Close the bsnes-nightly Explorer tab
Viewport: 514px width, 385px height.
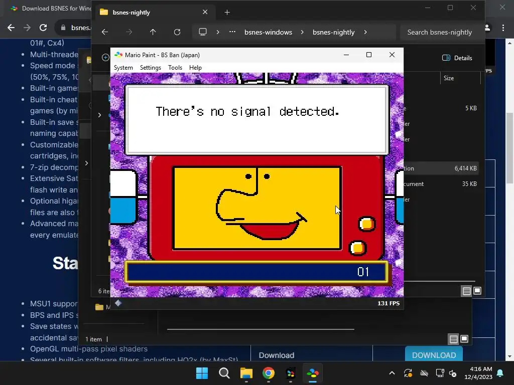point(205,12)
